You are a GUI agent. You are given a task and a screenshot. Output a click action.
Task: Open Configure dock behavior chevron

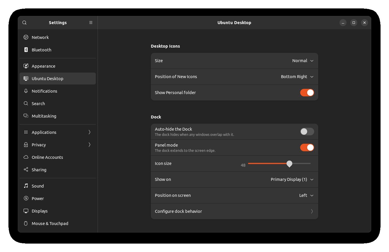312,211
